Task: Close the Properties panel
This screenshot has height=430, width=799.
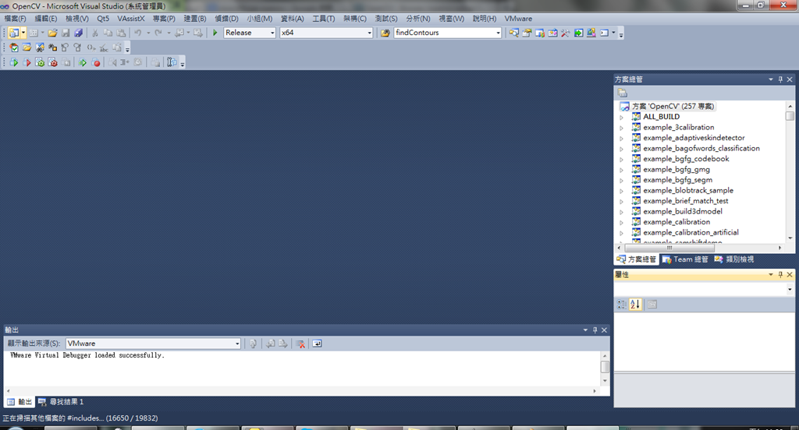Action: pyautogui.click(x=790, y=275)
